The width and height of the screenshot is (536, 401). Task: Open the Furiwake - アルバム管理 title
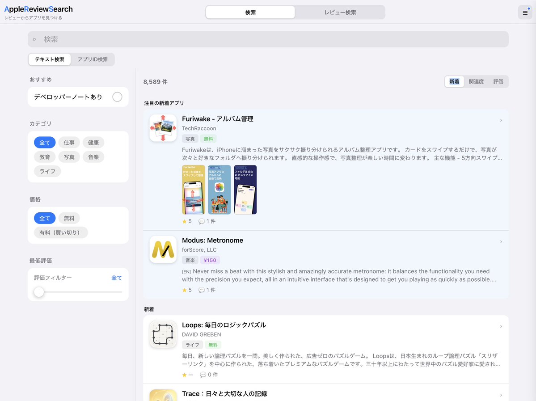217,119
